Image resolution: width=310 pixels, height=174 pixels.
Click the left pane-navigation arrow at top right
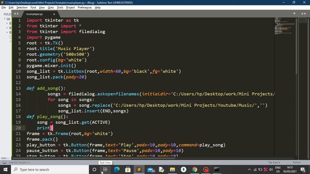(x=302, y=14)
